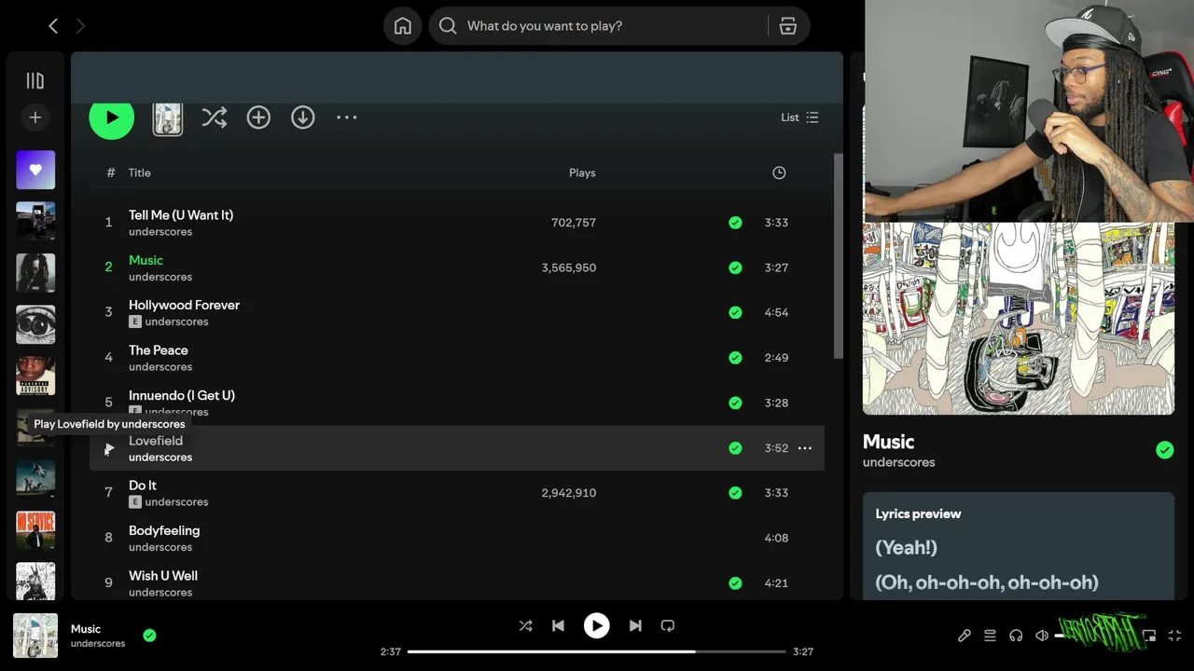The image size is (1194, 671).
Task: Open the Home page icon
Action: [403, 26]
